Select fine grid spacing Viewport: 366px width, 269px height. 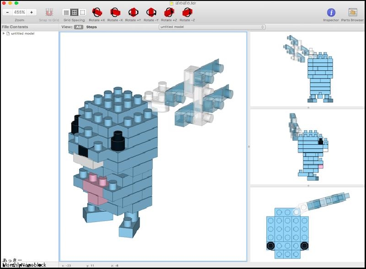(x=66, y=12)
